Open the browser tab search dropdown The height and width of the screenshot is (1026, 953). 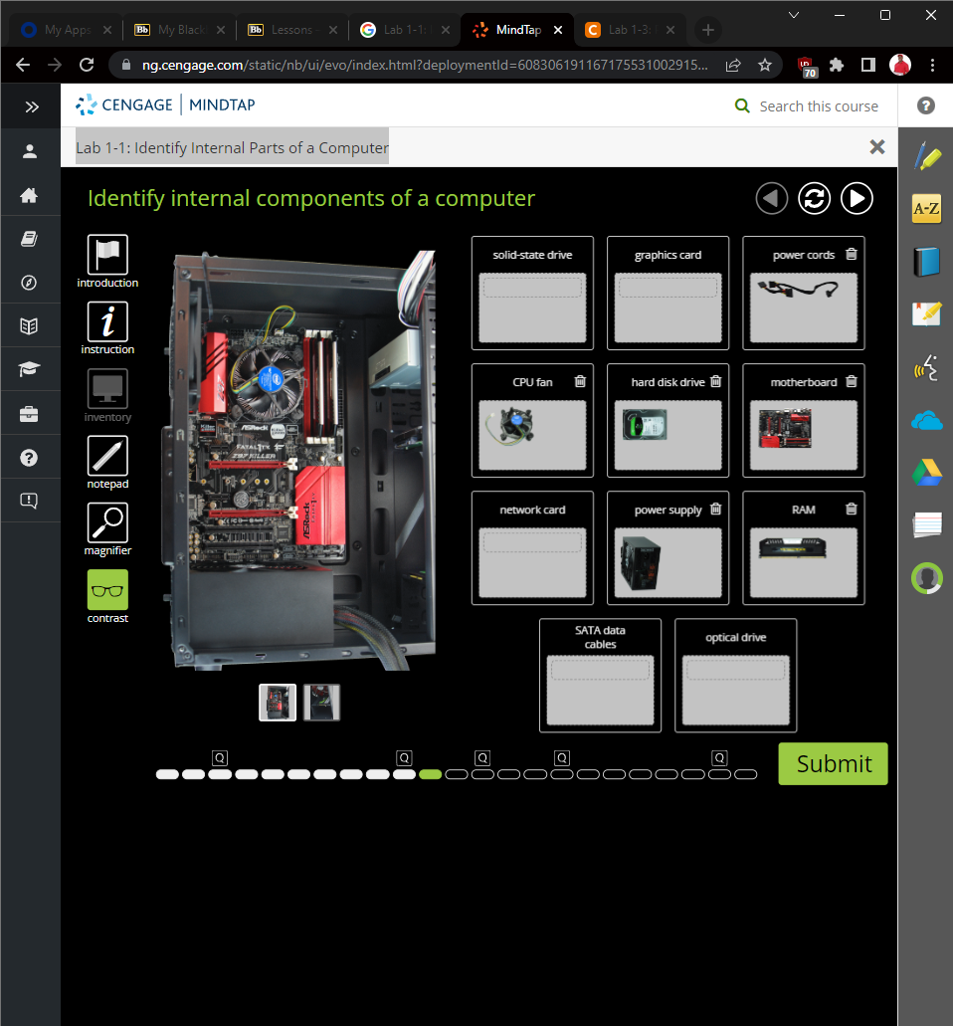tap(793, 16)
